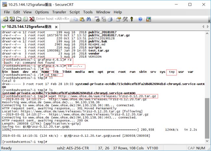
Task: Click the Copy toolbar icon
Action: click(x=75, y=19)
